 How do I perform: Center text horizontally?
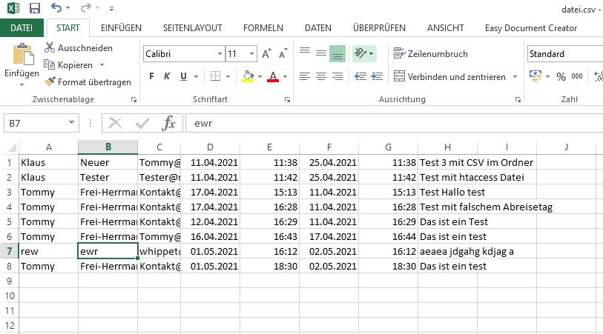(x=320, y=76)
